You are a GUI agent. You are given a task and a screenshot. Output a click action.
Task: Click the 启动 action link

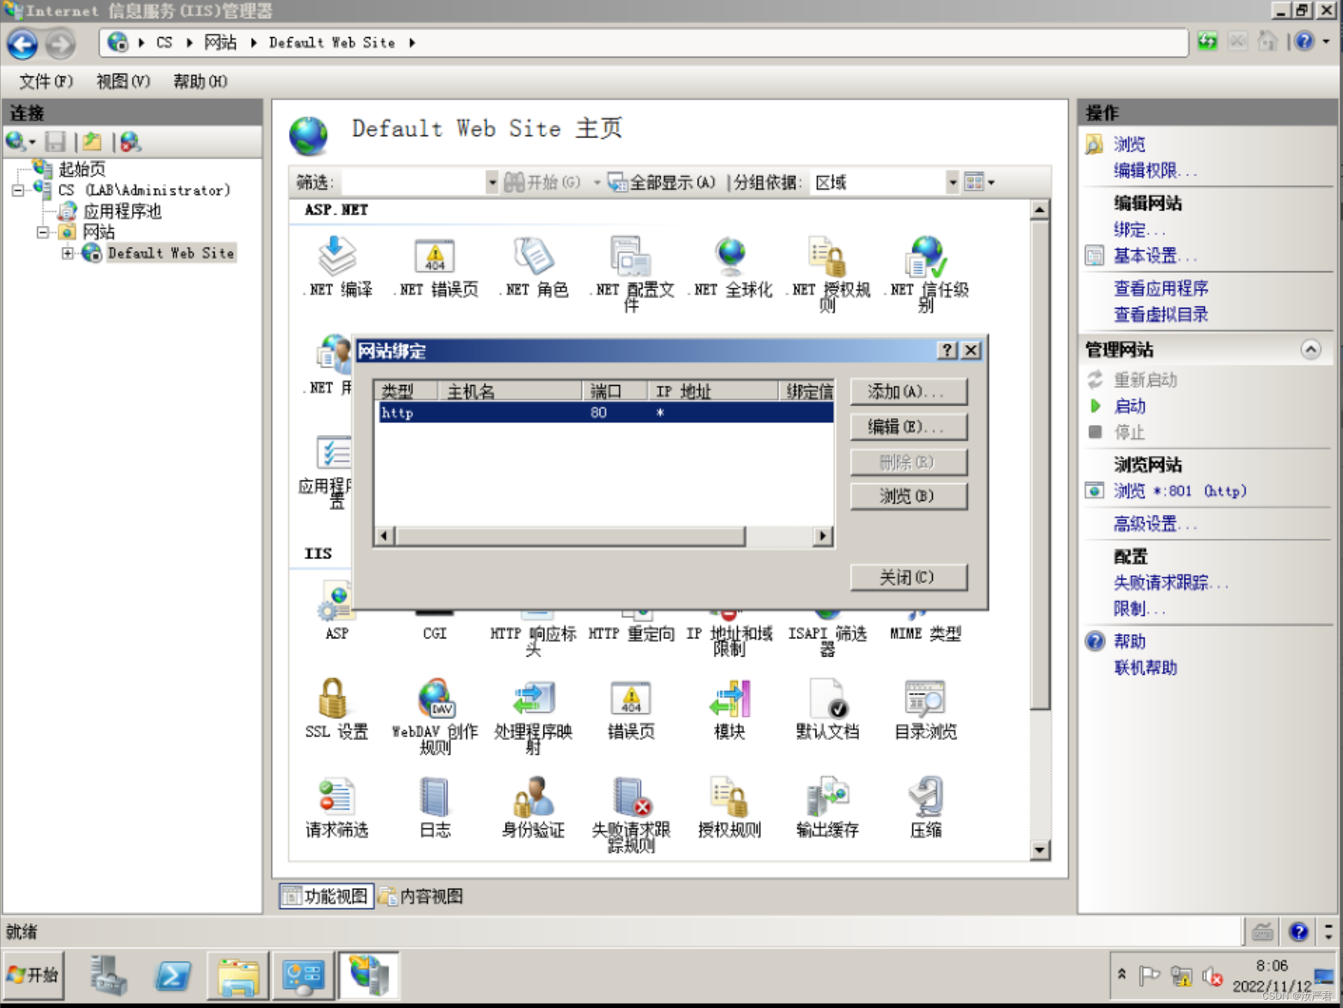1130,405
